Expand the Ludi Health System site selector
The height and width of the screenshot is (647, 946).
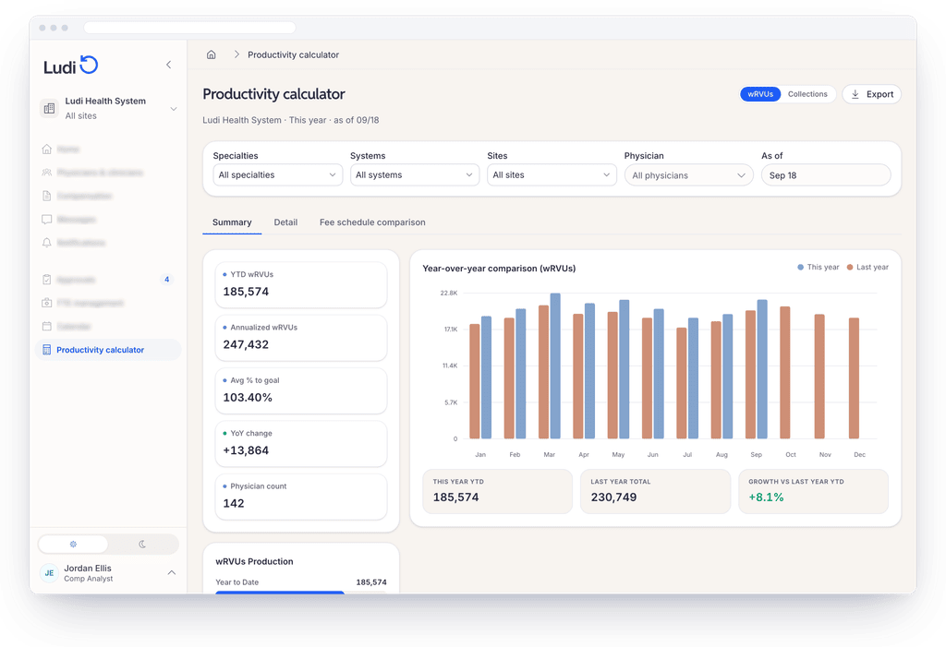174,109
